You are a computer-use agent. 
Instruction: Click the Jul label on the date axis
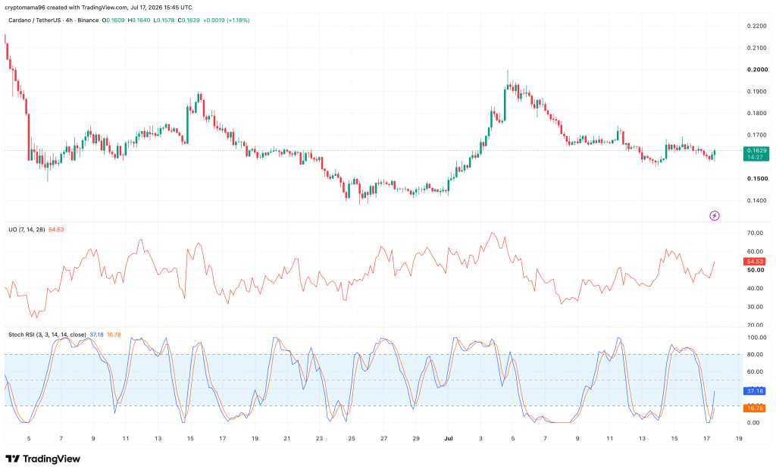449,438
